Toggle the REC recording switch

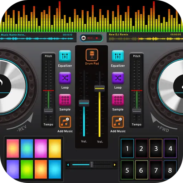pos(91,38)
